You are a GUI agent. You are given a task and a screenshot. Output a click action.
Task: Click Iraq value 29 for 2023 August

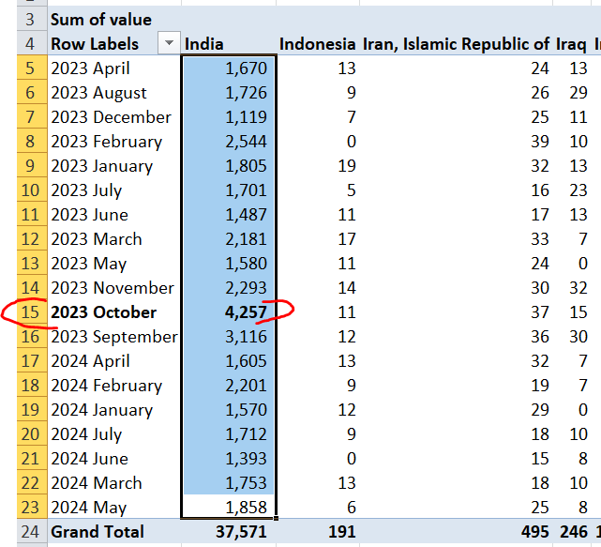[578, 93]
